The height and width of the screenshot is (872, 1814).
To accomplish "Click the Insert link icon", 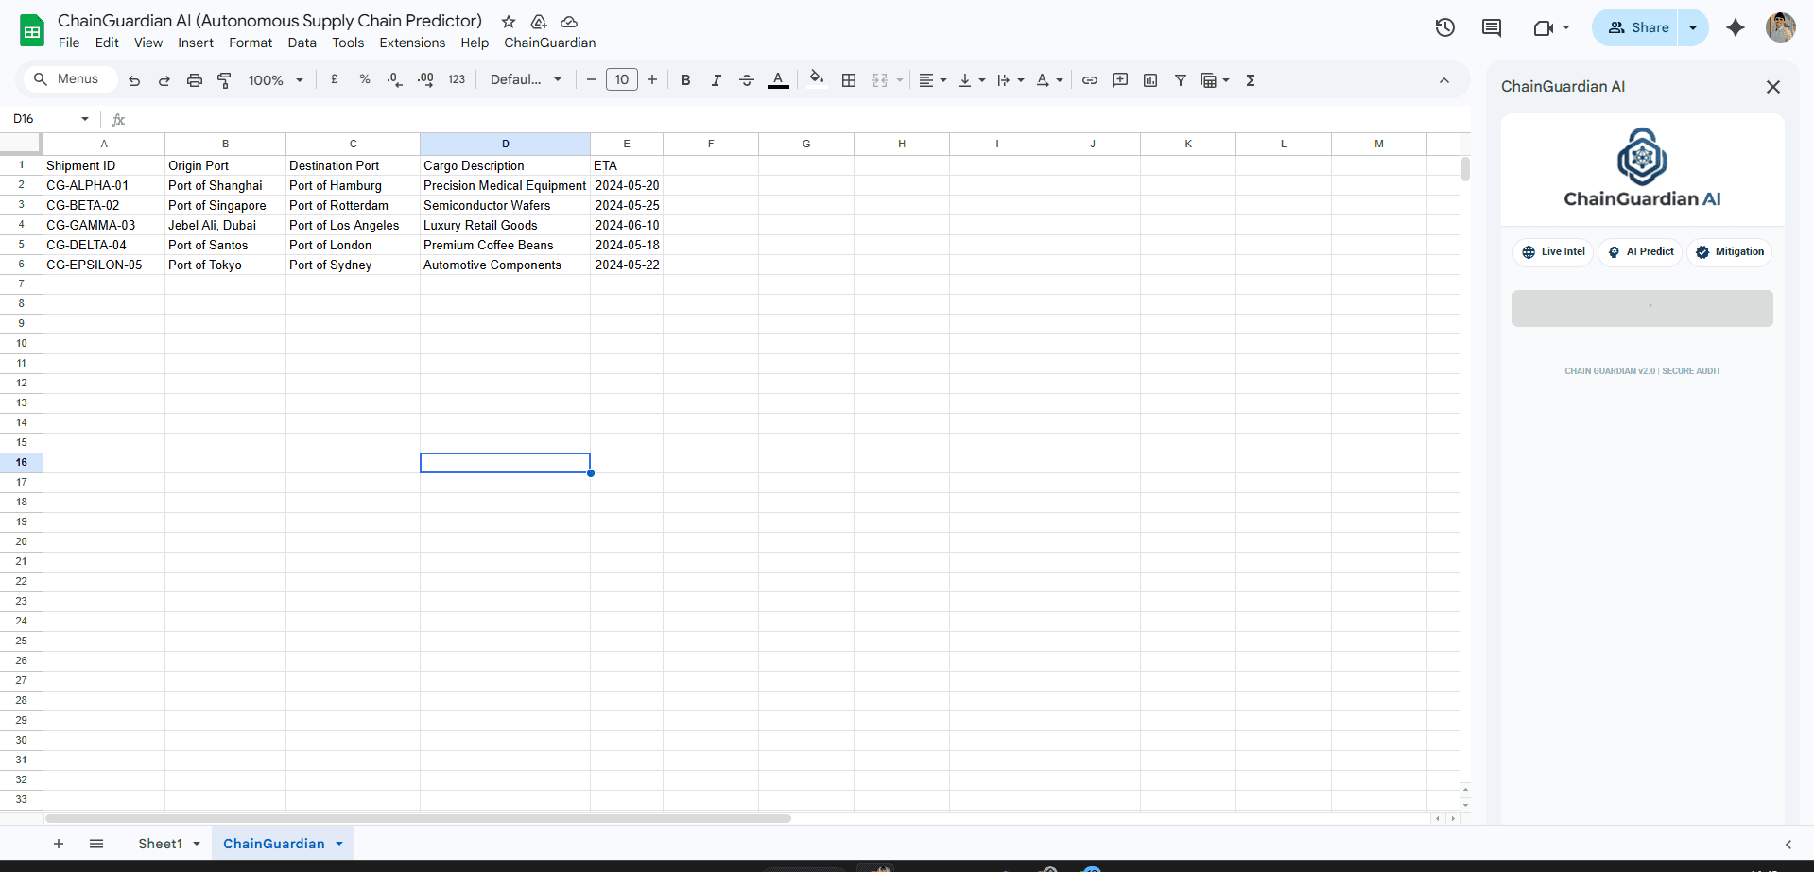I will (x=1090, y=80).
